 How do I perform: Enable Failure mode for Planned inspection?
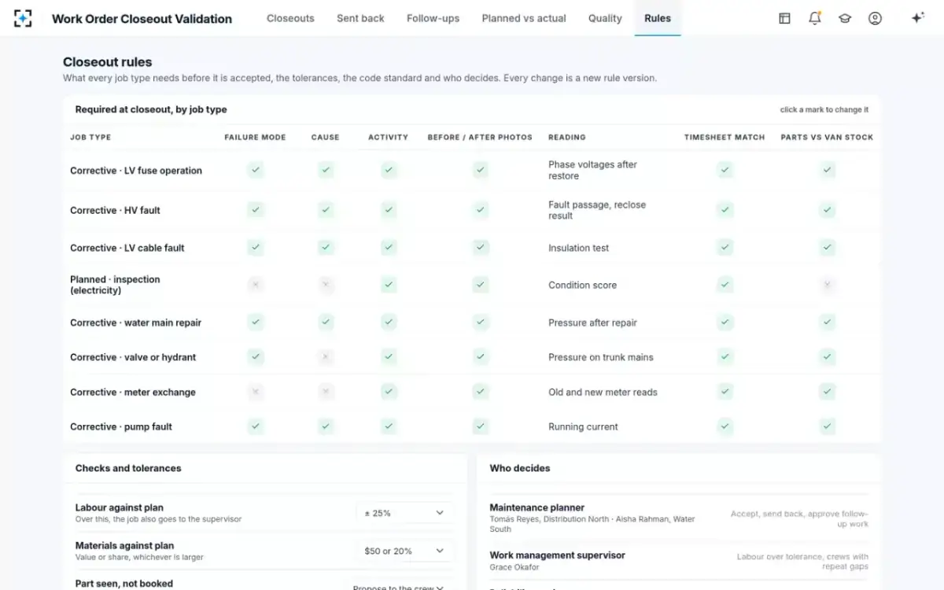[x=255, y=285]
